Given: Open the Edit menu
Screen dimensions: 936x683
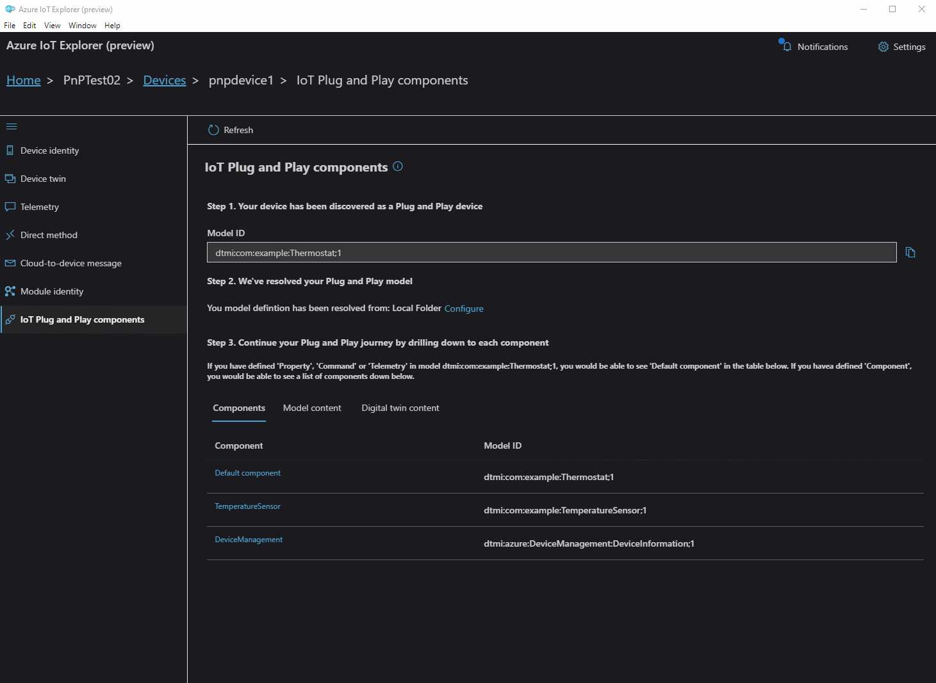Looking at the screenshot, I should pyautogui.click(x=29, y=26).
